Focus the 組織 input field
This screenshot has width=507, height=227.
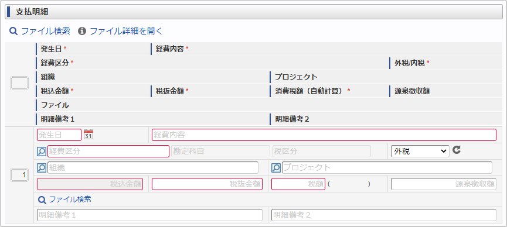tap(153, 167)
